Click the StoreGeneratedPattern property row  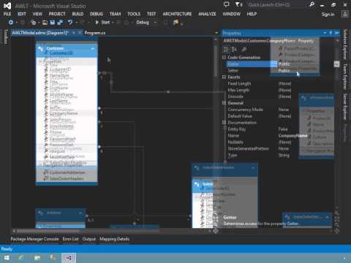pyautogui.click(x=280, y=148)
